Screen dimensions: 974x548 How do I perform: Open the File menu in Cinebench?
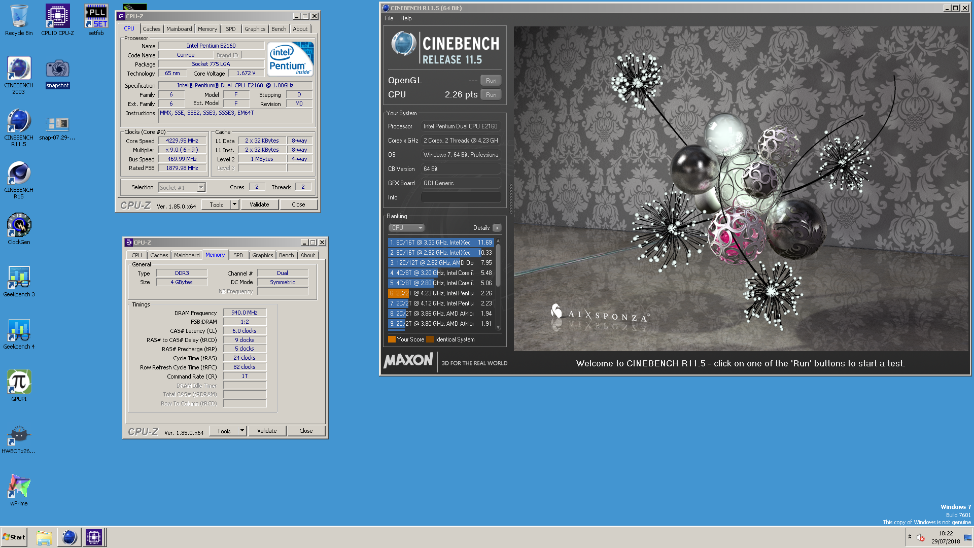(389, 18)
